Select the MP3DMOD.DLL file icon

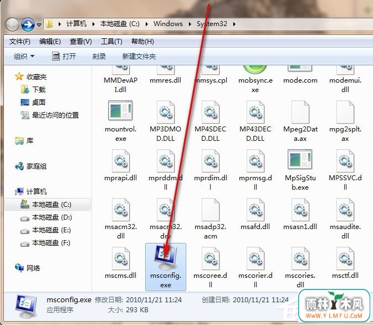point(166,111)
